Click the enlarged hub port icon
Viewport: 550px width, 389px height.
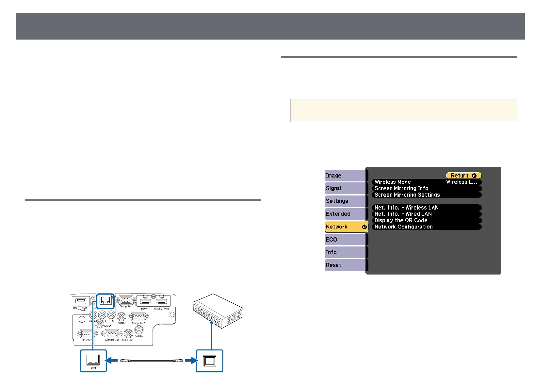coord(209,361)
